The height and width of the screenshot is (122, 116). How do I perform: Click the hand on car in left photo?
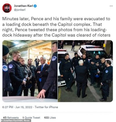tap(42, 94)
